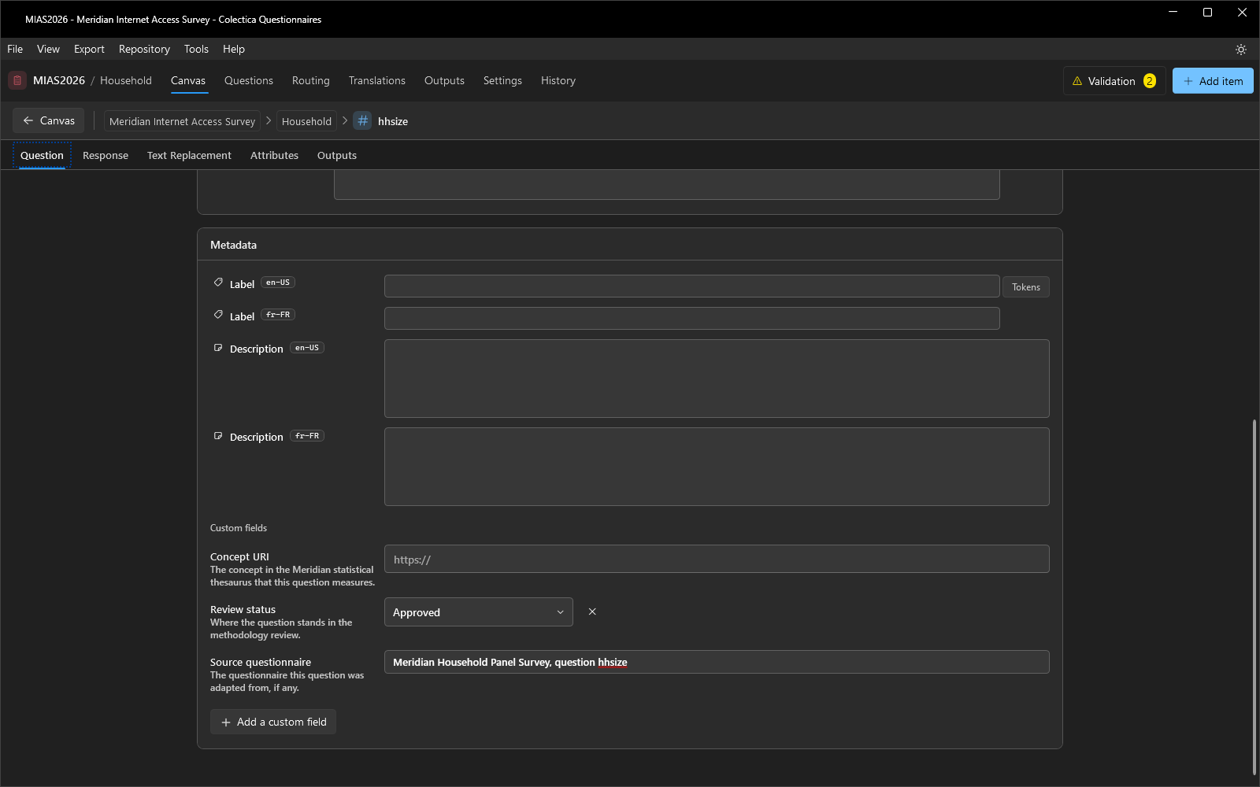The image size is (1260, 787).
Task: Click the fr-FR badge next to Description
Action: pos(307,436)
